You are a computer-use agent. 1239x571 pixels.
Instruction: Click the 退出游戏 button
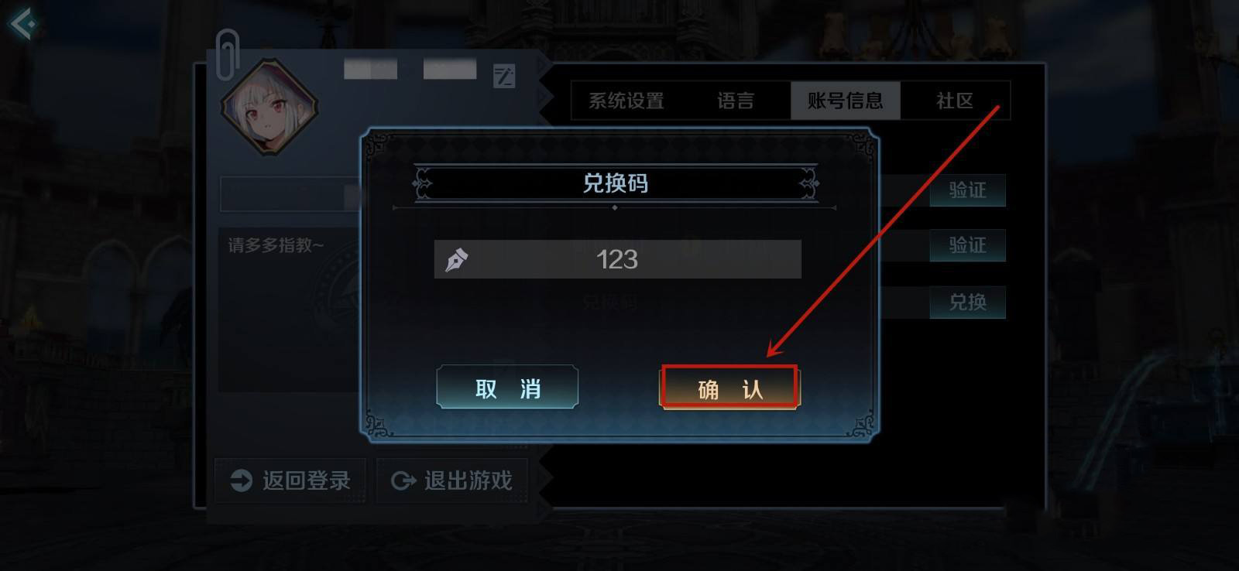(x=452, y=480)
